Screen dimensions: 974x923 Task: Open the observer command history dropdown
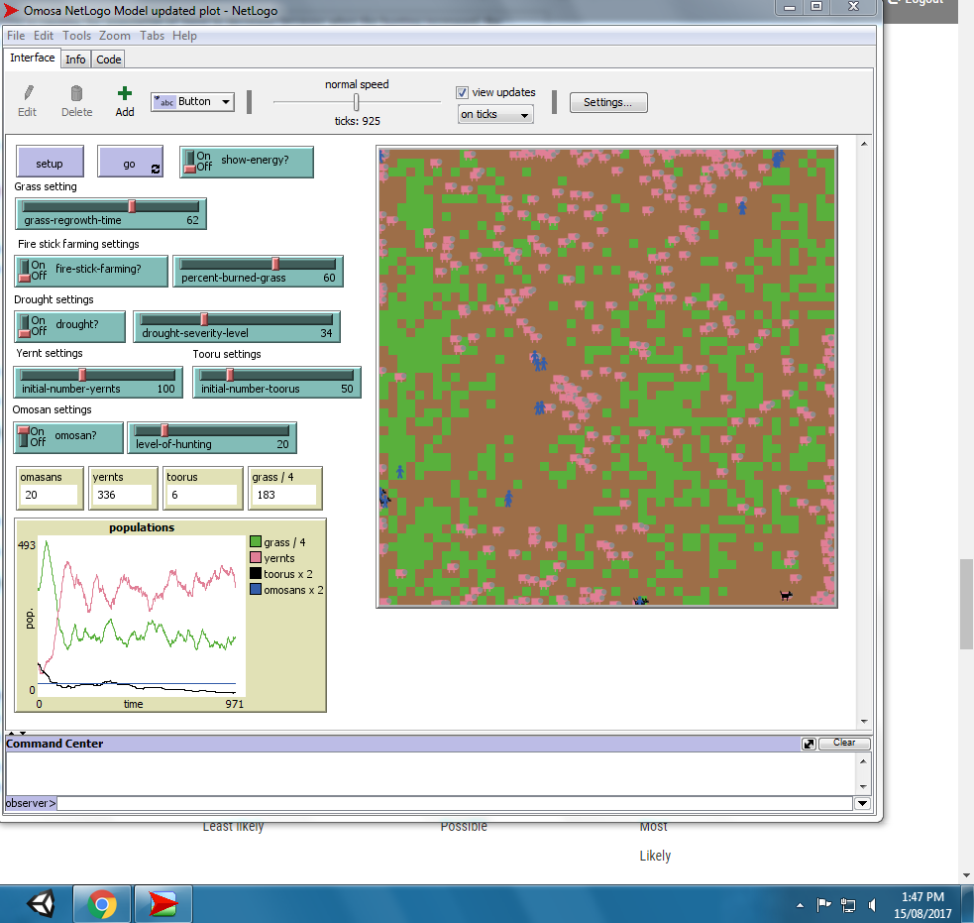point(862,803)
